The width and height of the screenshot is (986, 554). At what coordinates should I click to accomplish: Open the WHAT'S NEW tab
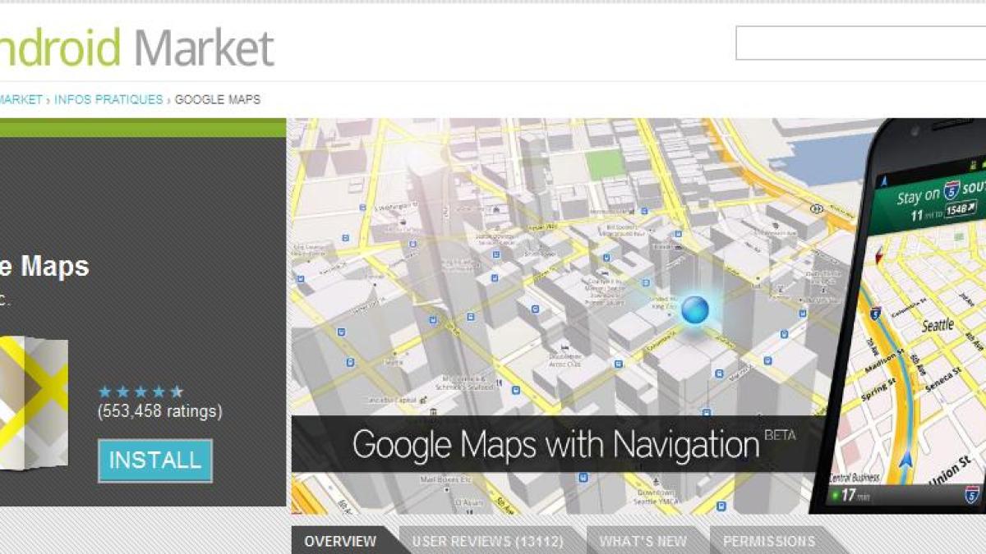tap(643, 541)
